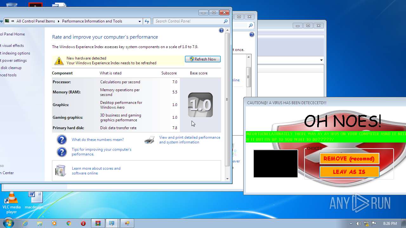Viewport: 406px width, 228px height.
Task: Open the Windows Start menu orb
Action: click(8, 223)
